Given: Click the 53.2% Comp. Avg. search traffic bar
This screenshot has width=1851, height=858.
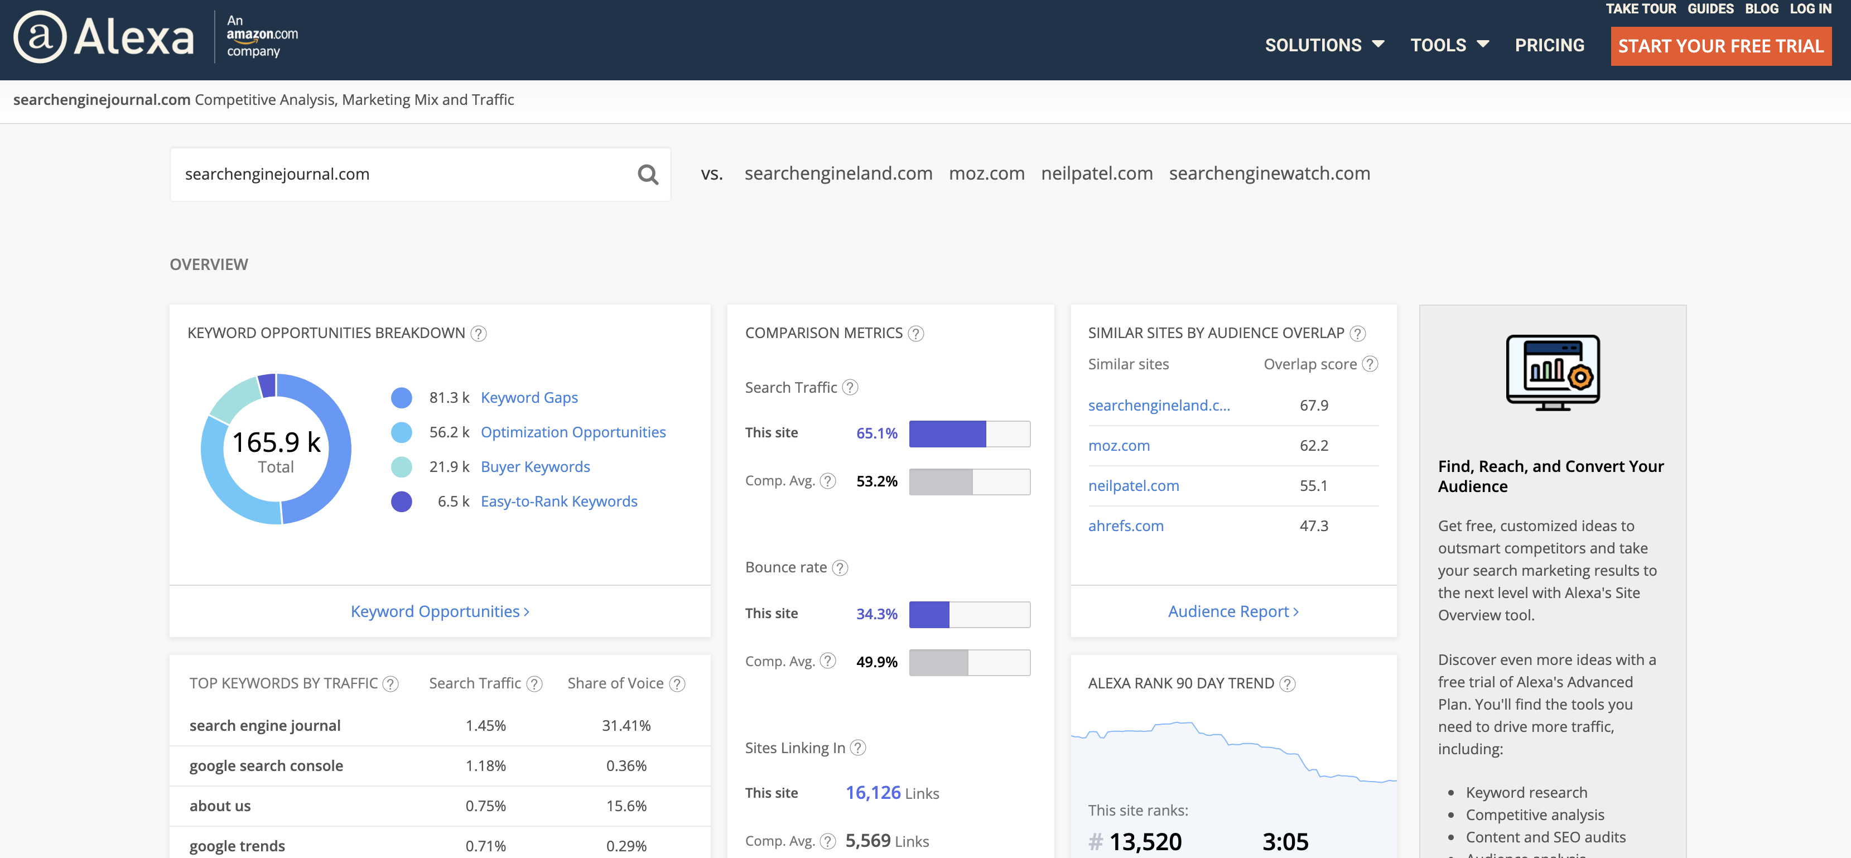Looking at the screenshot, I should [970, 482].
